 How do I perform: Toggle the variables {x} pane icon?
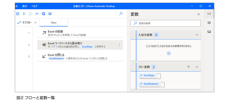(209, 14)
